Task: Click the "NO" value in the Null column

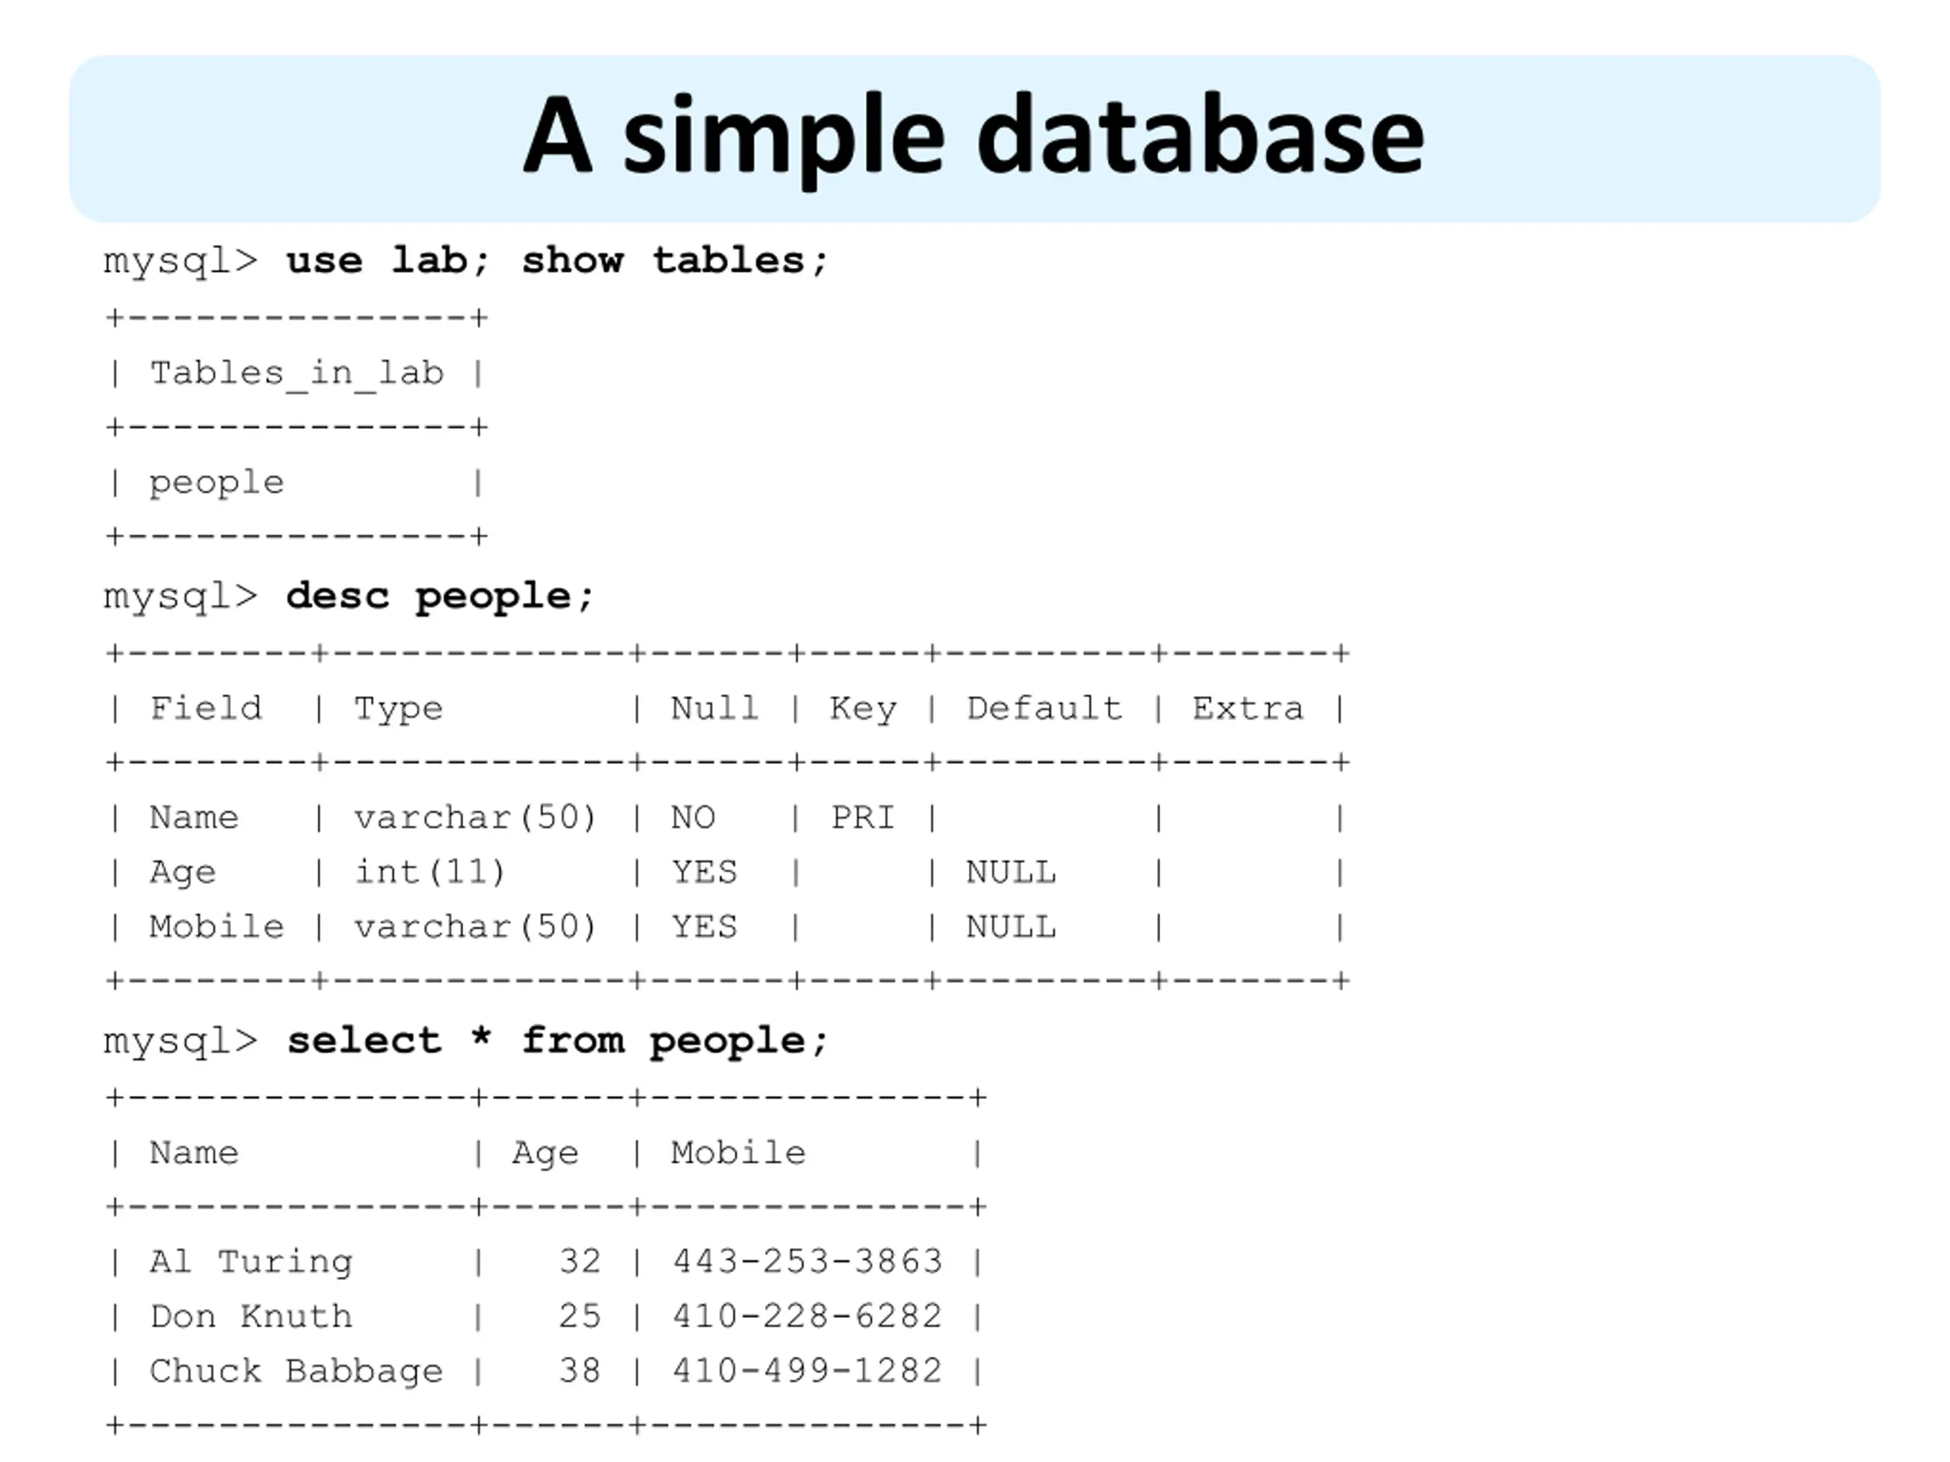Action: click(693, 818)
